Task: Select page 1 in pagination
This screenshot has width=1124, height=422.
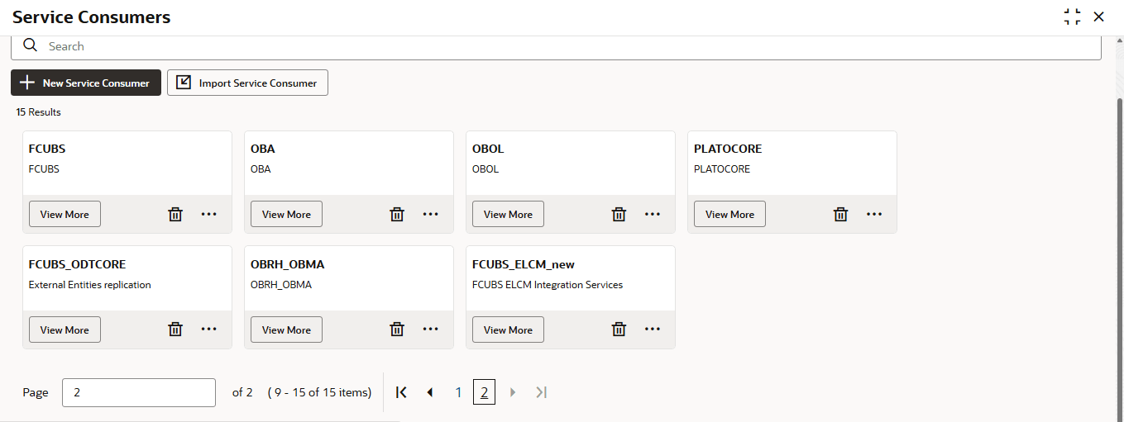Action: pyautogui.click(x=458, y=392)
